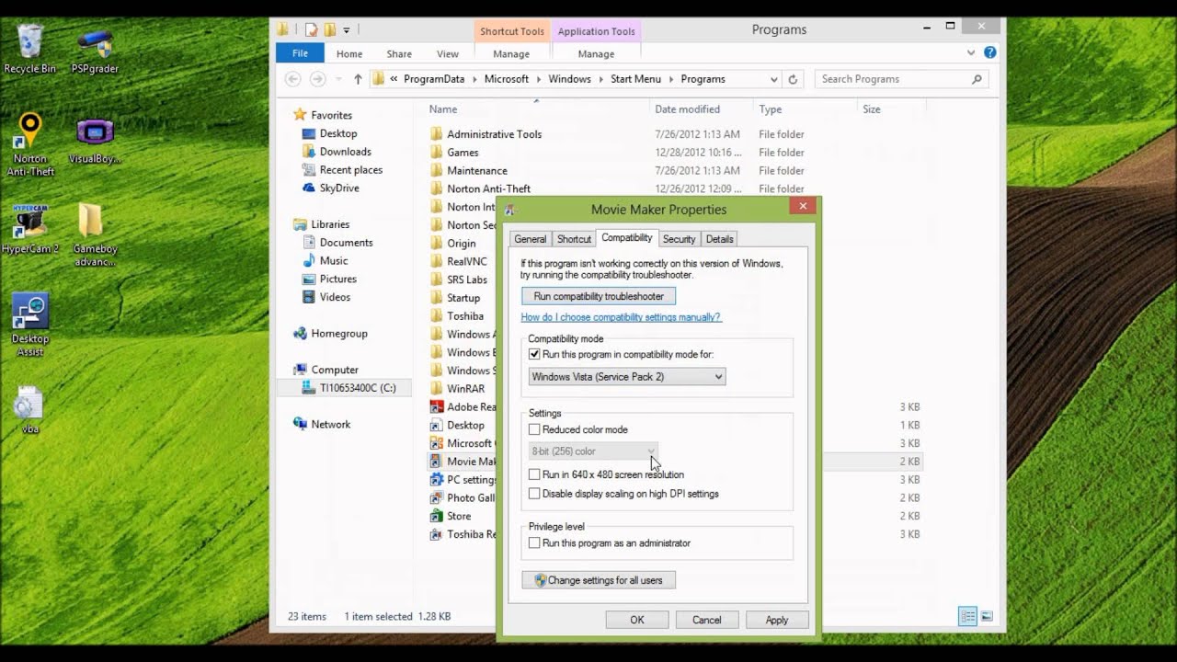Click Start Menu in address breadcrumb

(635, 79)
